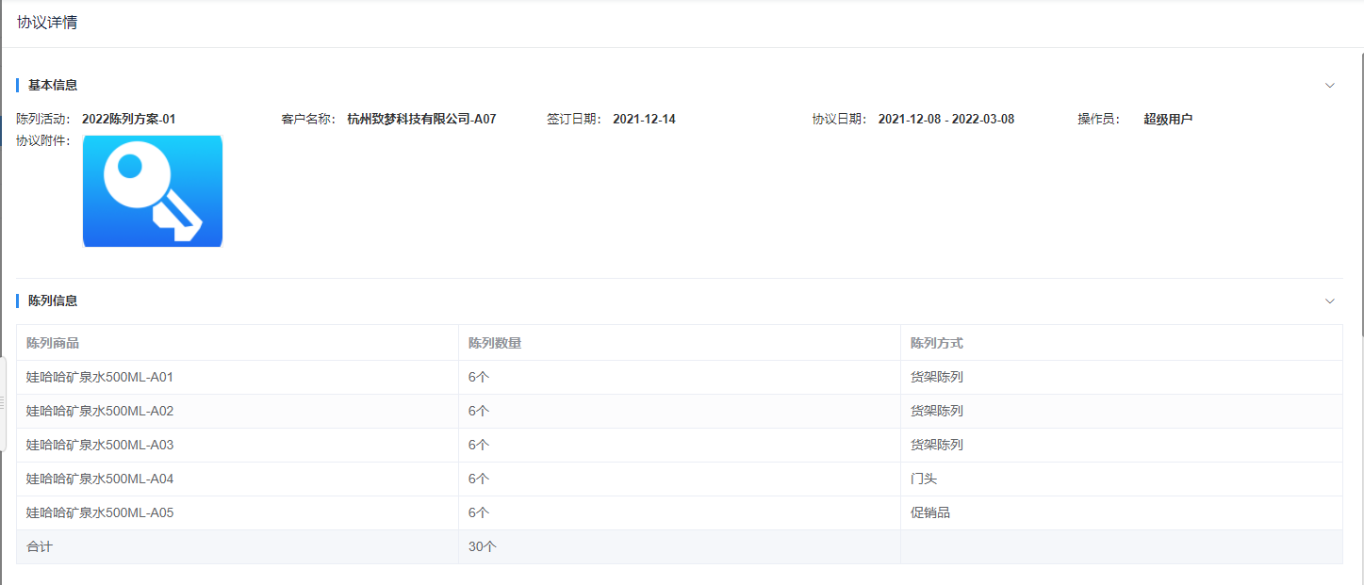Click 货架陈列 in the A02 row
1364x585 pixels.
[x=937, y=412]
